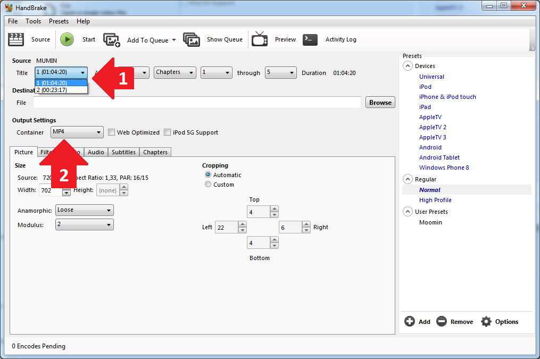Open the Title dropdown

click(x=61, y=72)
